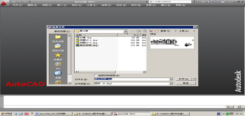Expand the 文件类型 dropdown arrow

[x=171, y=84]
